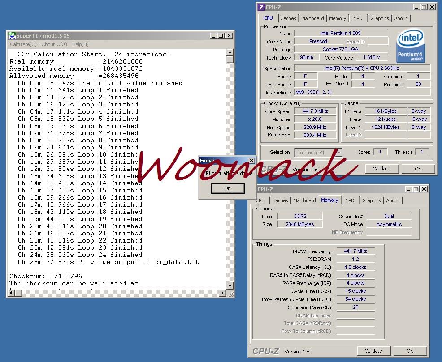Minimize the bottom CPU-Z Memory window
Image resolution: width=442 pixels, height=362 pixels.
click(x=409, y=189)
